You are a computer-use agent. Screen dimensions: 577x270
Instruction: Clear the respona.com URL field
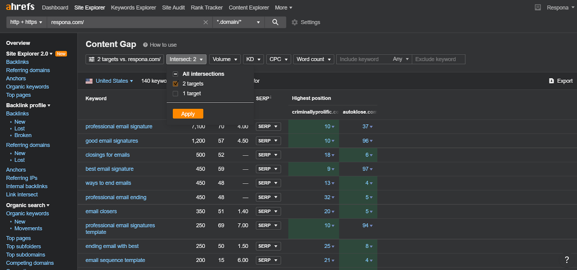click(206, 22)
